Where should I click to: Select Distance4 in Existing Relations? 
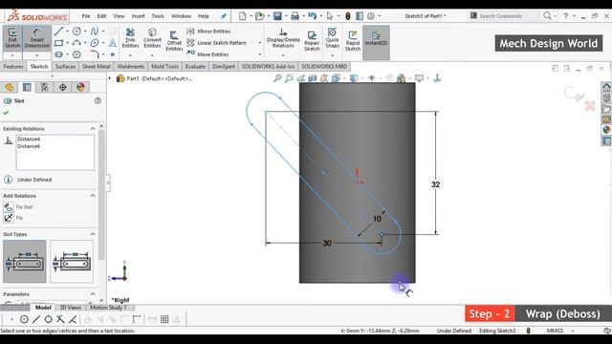(x=29, y=139)
